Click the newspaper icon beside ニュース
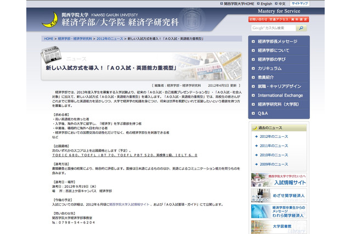Screen dimensions: 351x234 point(51,54)
